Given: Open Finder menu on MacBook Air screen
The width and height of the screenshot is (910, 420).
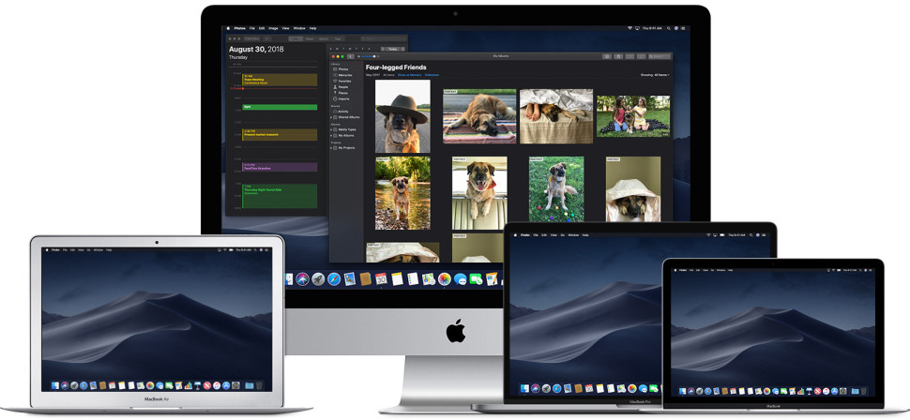Looking at the screenshot, I should [x=56, y=249].
